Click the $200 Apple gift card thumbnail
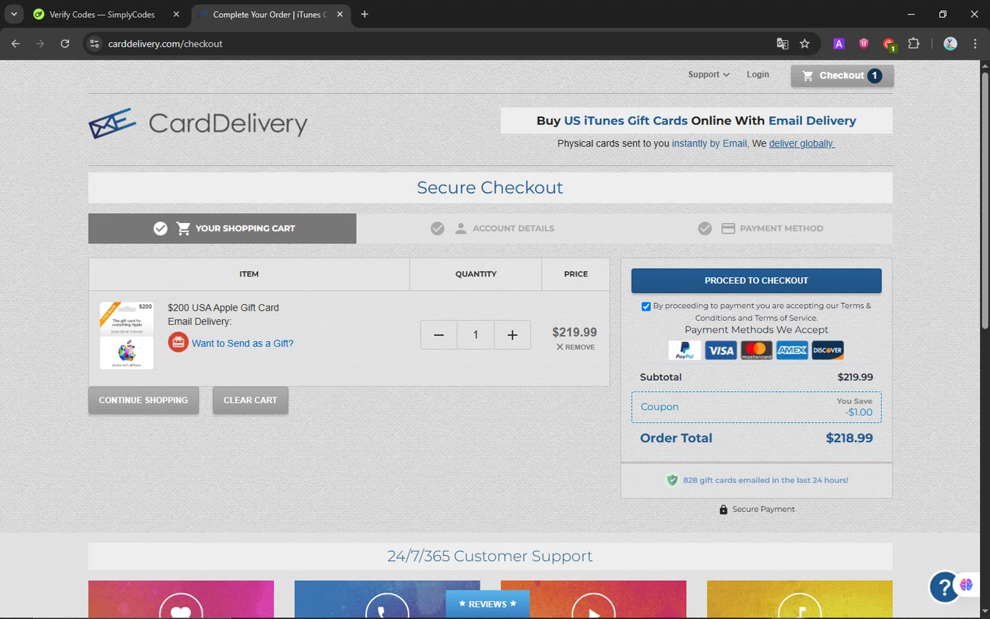The height and width of the screenshot is (619, 990). (x=127, y=335)
